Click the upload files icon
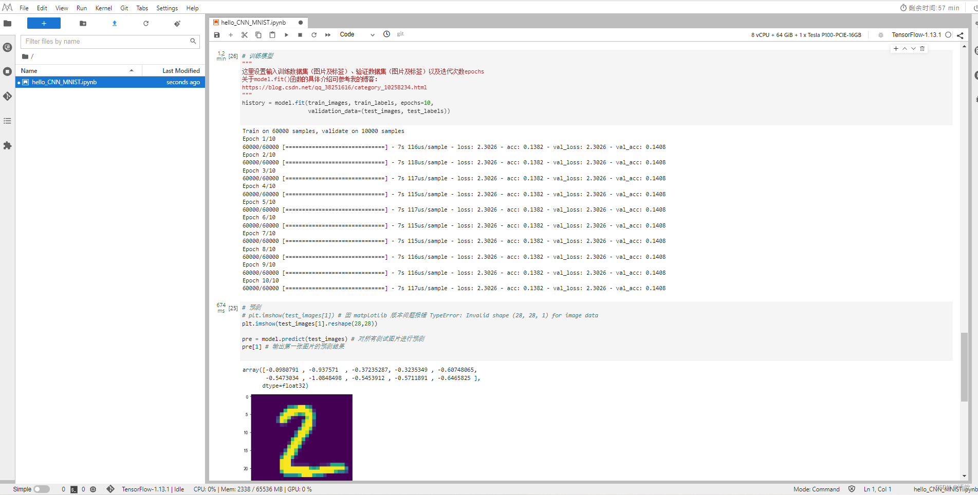Image resolution: width=978 pixels, height=495 pixels. coord(115,23)
